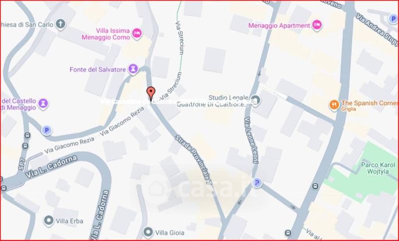The width and height of the screenshot is (399, 241).
Task: Open the Villa Gioia location marker
Action: point(148,232)
